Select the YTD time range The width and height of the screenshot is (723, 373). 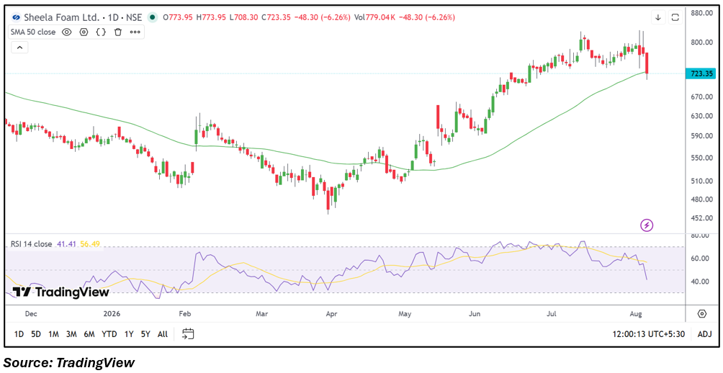(109, 334)
